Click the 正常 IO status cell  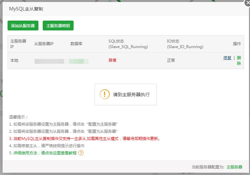tap(171, 60)
